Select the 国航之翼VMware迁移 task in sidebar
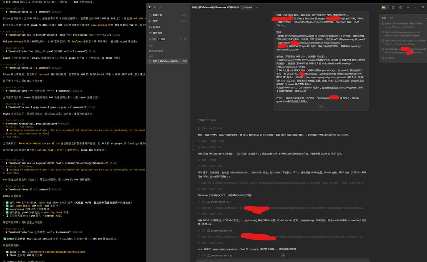 coord(168,61)
